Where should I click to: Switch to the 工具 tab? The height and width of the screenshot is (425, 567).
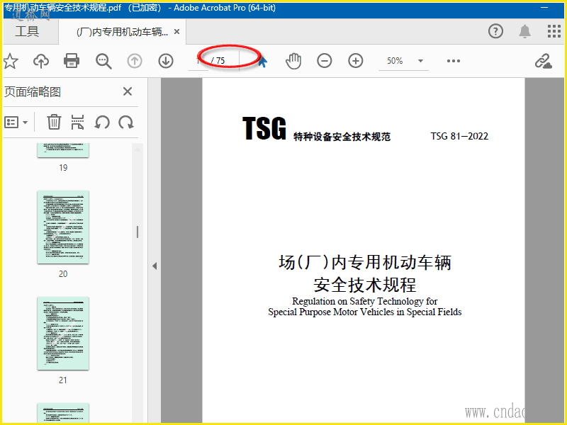point(27,31)
